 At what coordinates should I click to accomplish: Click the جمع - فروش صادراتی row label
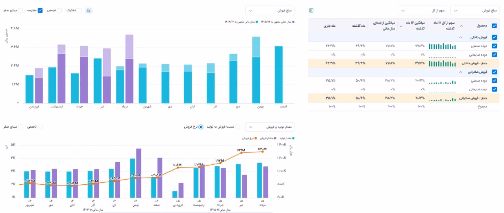pos(474,98)
